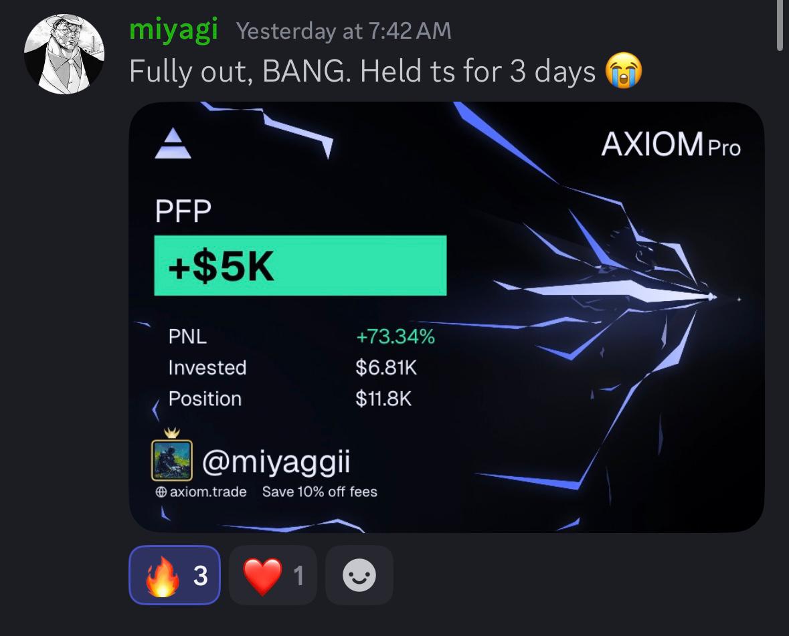This screenshot has width=789, height=636.
Task: Open miyagi's profile avatar
Action: (x=64, y=54)
